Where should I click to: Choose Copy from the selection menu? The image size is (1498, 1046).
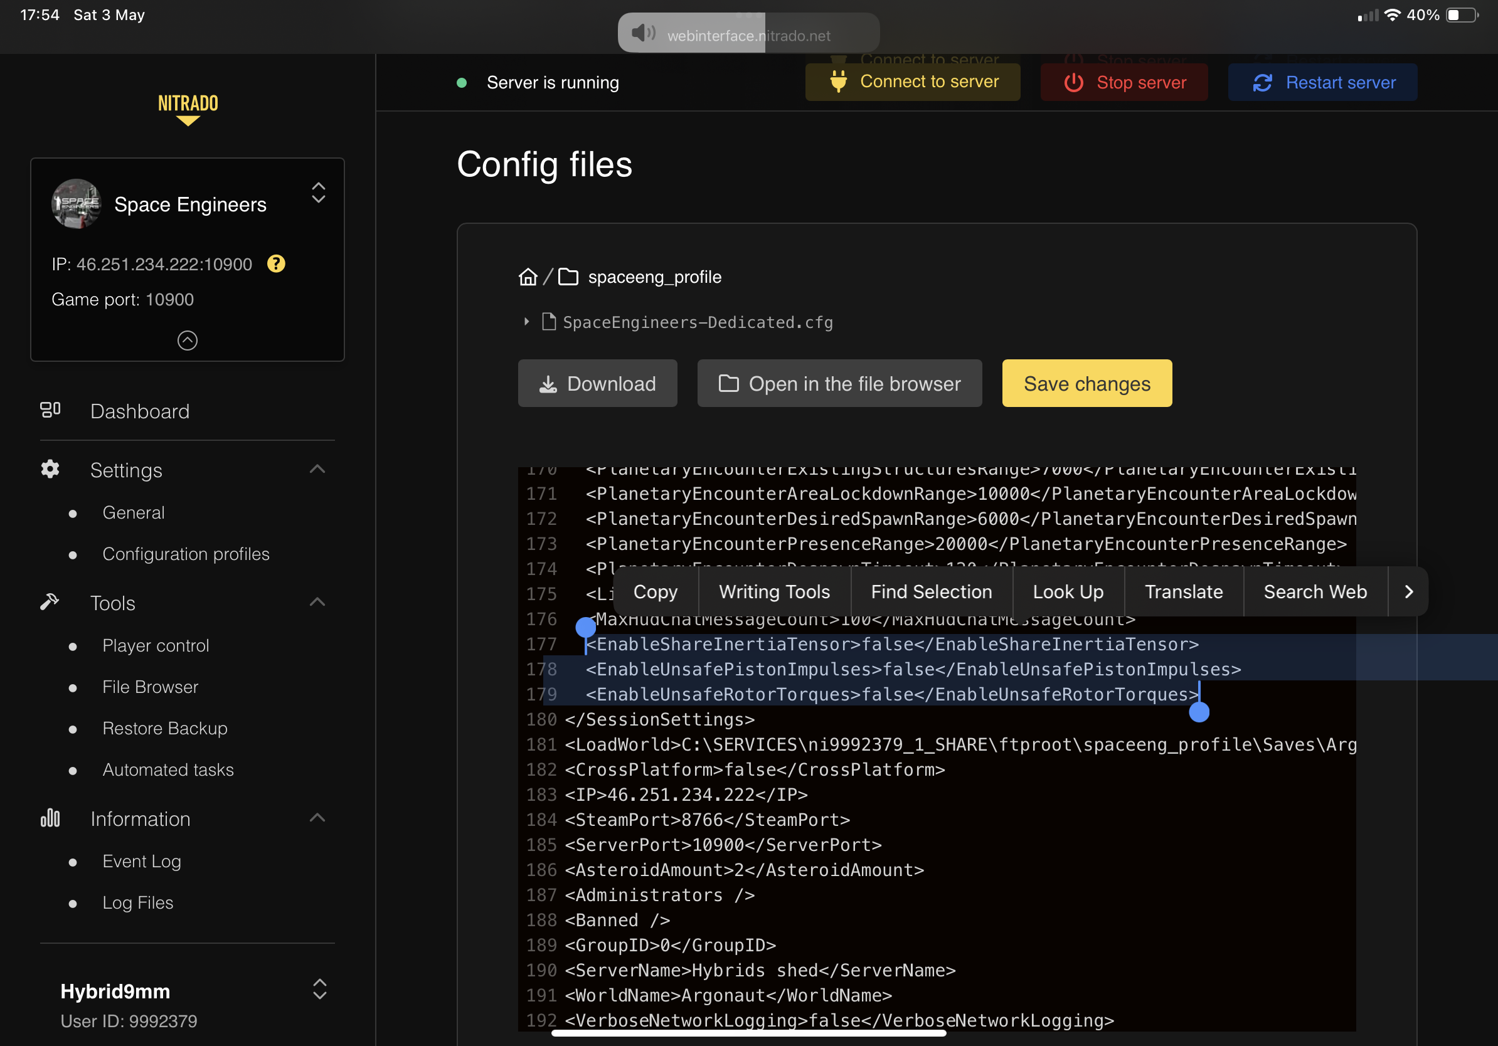655,591
